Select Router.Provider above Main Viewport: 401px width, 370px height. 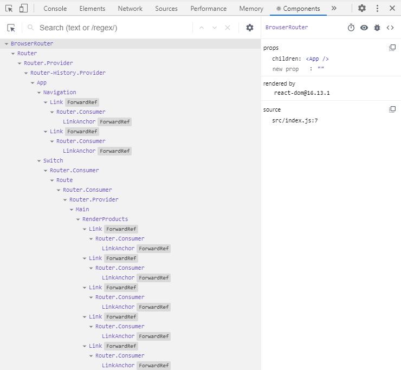tap(94, 199)
